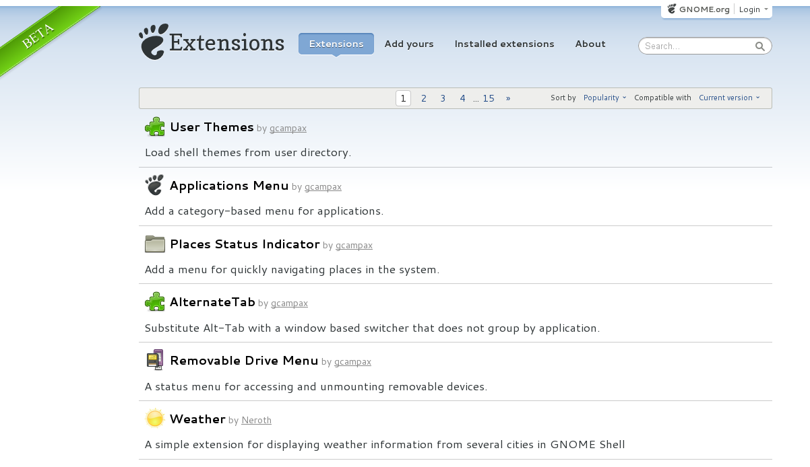This screenshot has height=467, width=810.
Task: Click the Removable Drive Menu device icon
Action: pos(155,360)
